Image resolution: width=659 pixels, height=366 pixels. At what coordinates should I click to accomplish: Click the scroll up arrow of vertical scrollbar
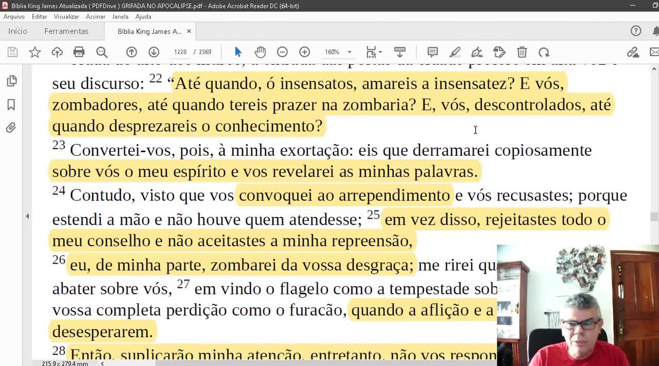[x=654, y=68]
